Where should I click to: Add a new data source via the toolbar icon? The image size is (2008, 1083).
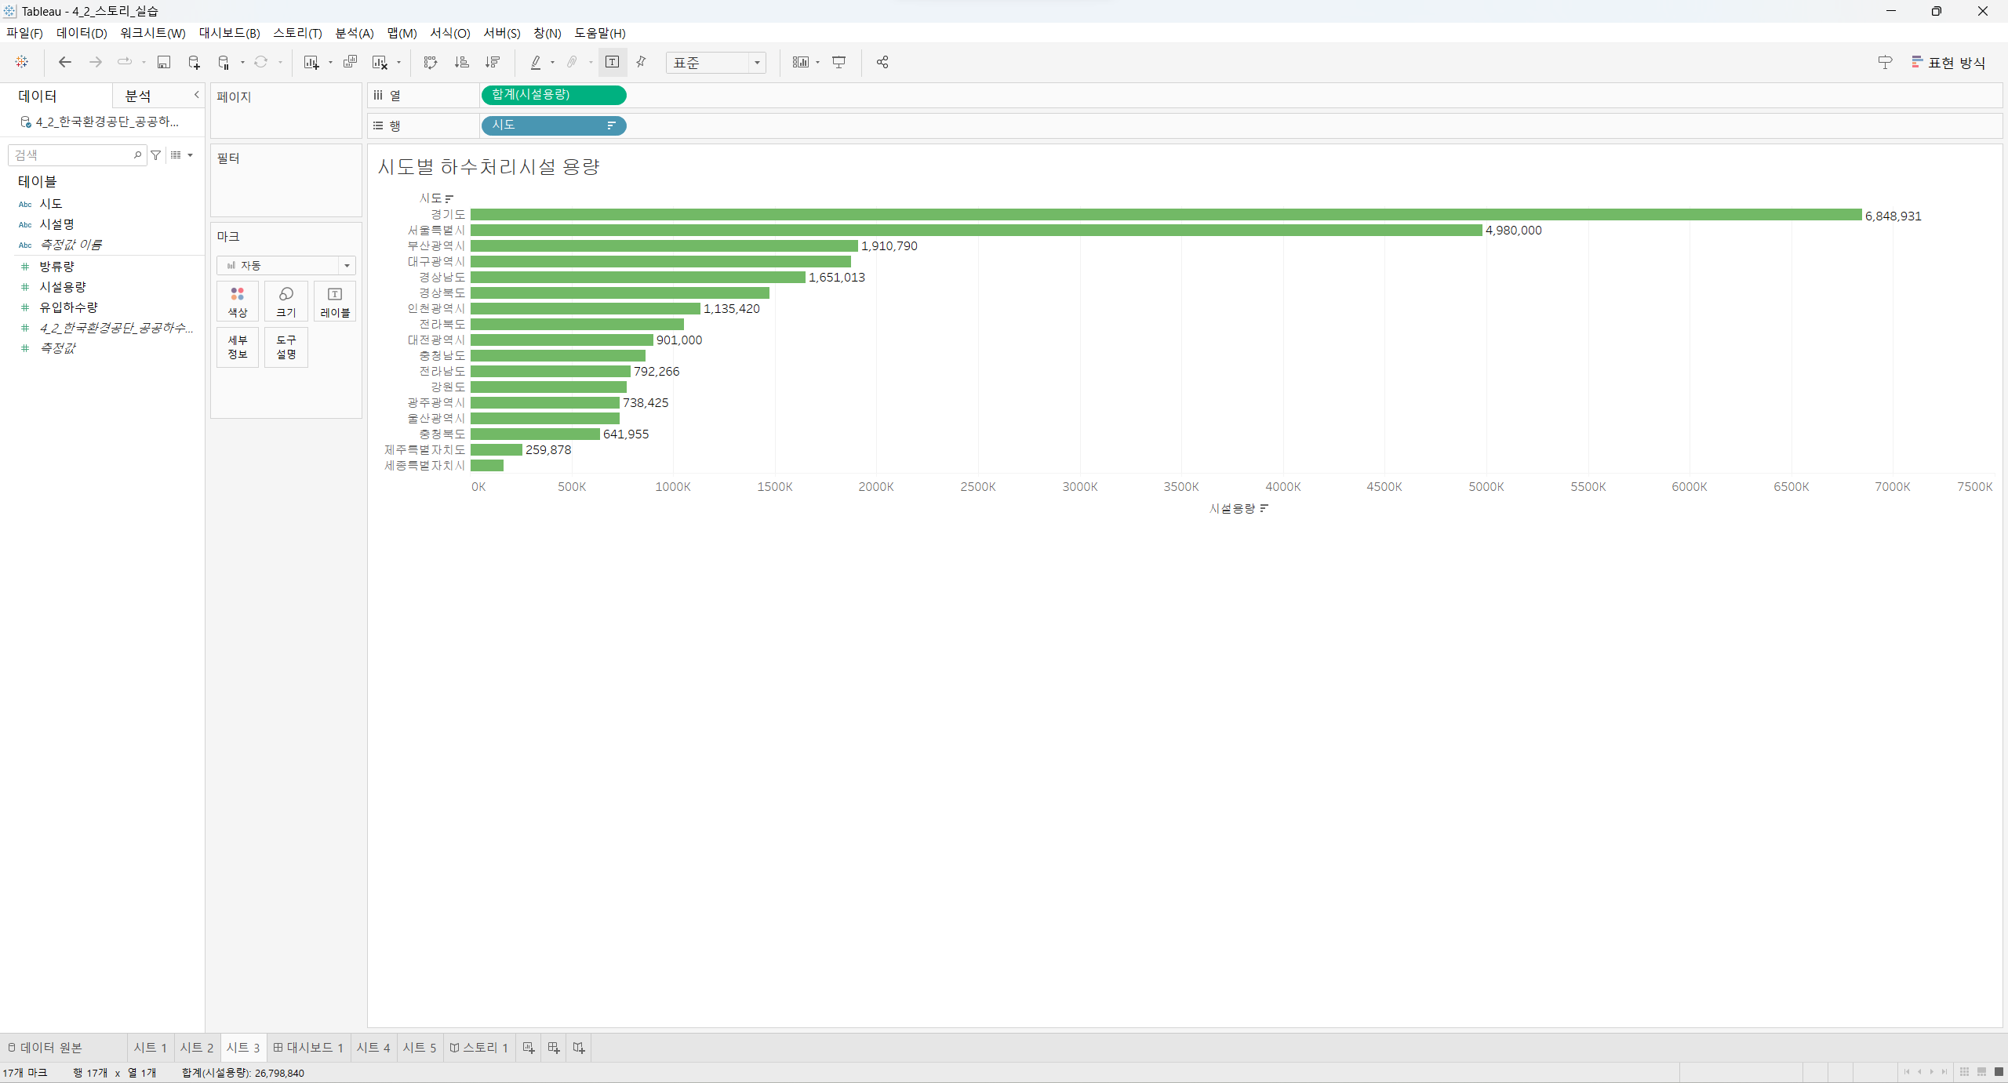pyautogui.click(x=194, y=62)
